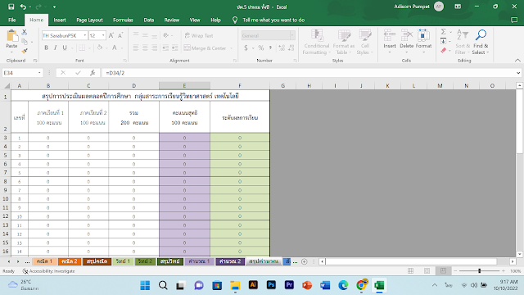524x295 pixels.
Task: Open Format as Table gallery
Action: pyautogui.click(x=344, y=42)
